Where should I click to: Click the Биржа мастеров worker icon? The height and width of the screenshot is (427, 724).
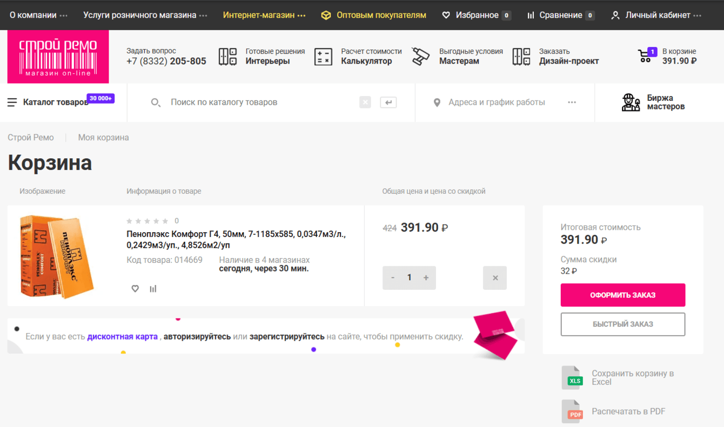[631, 103]
